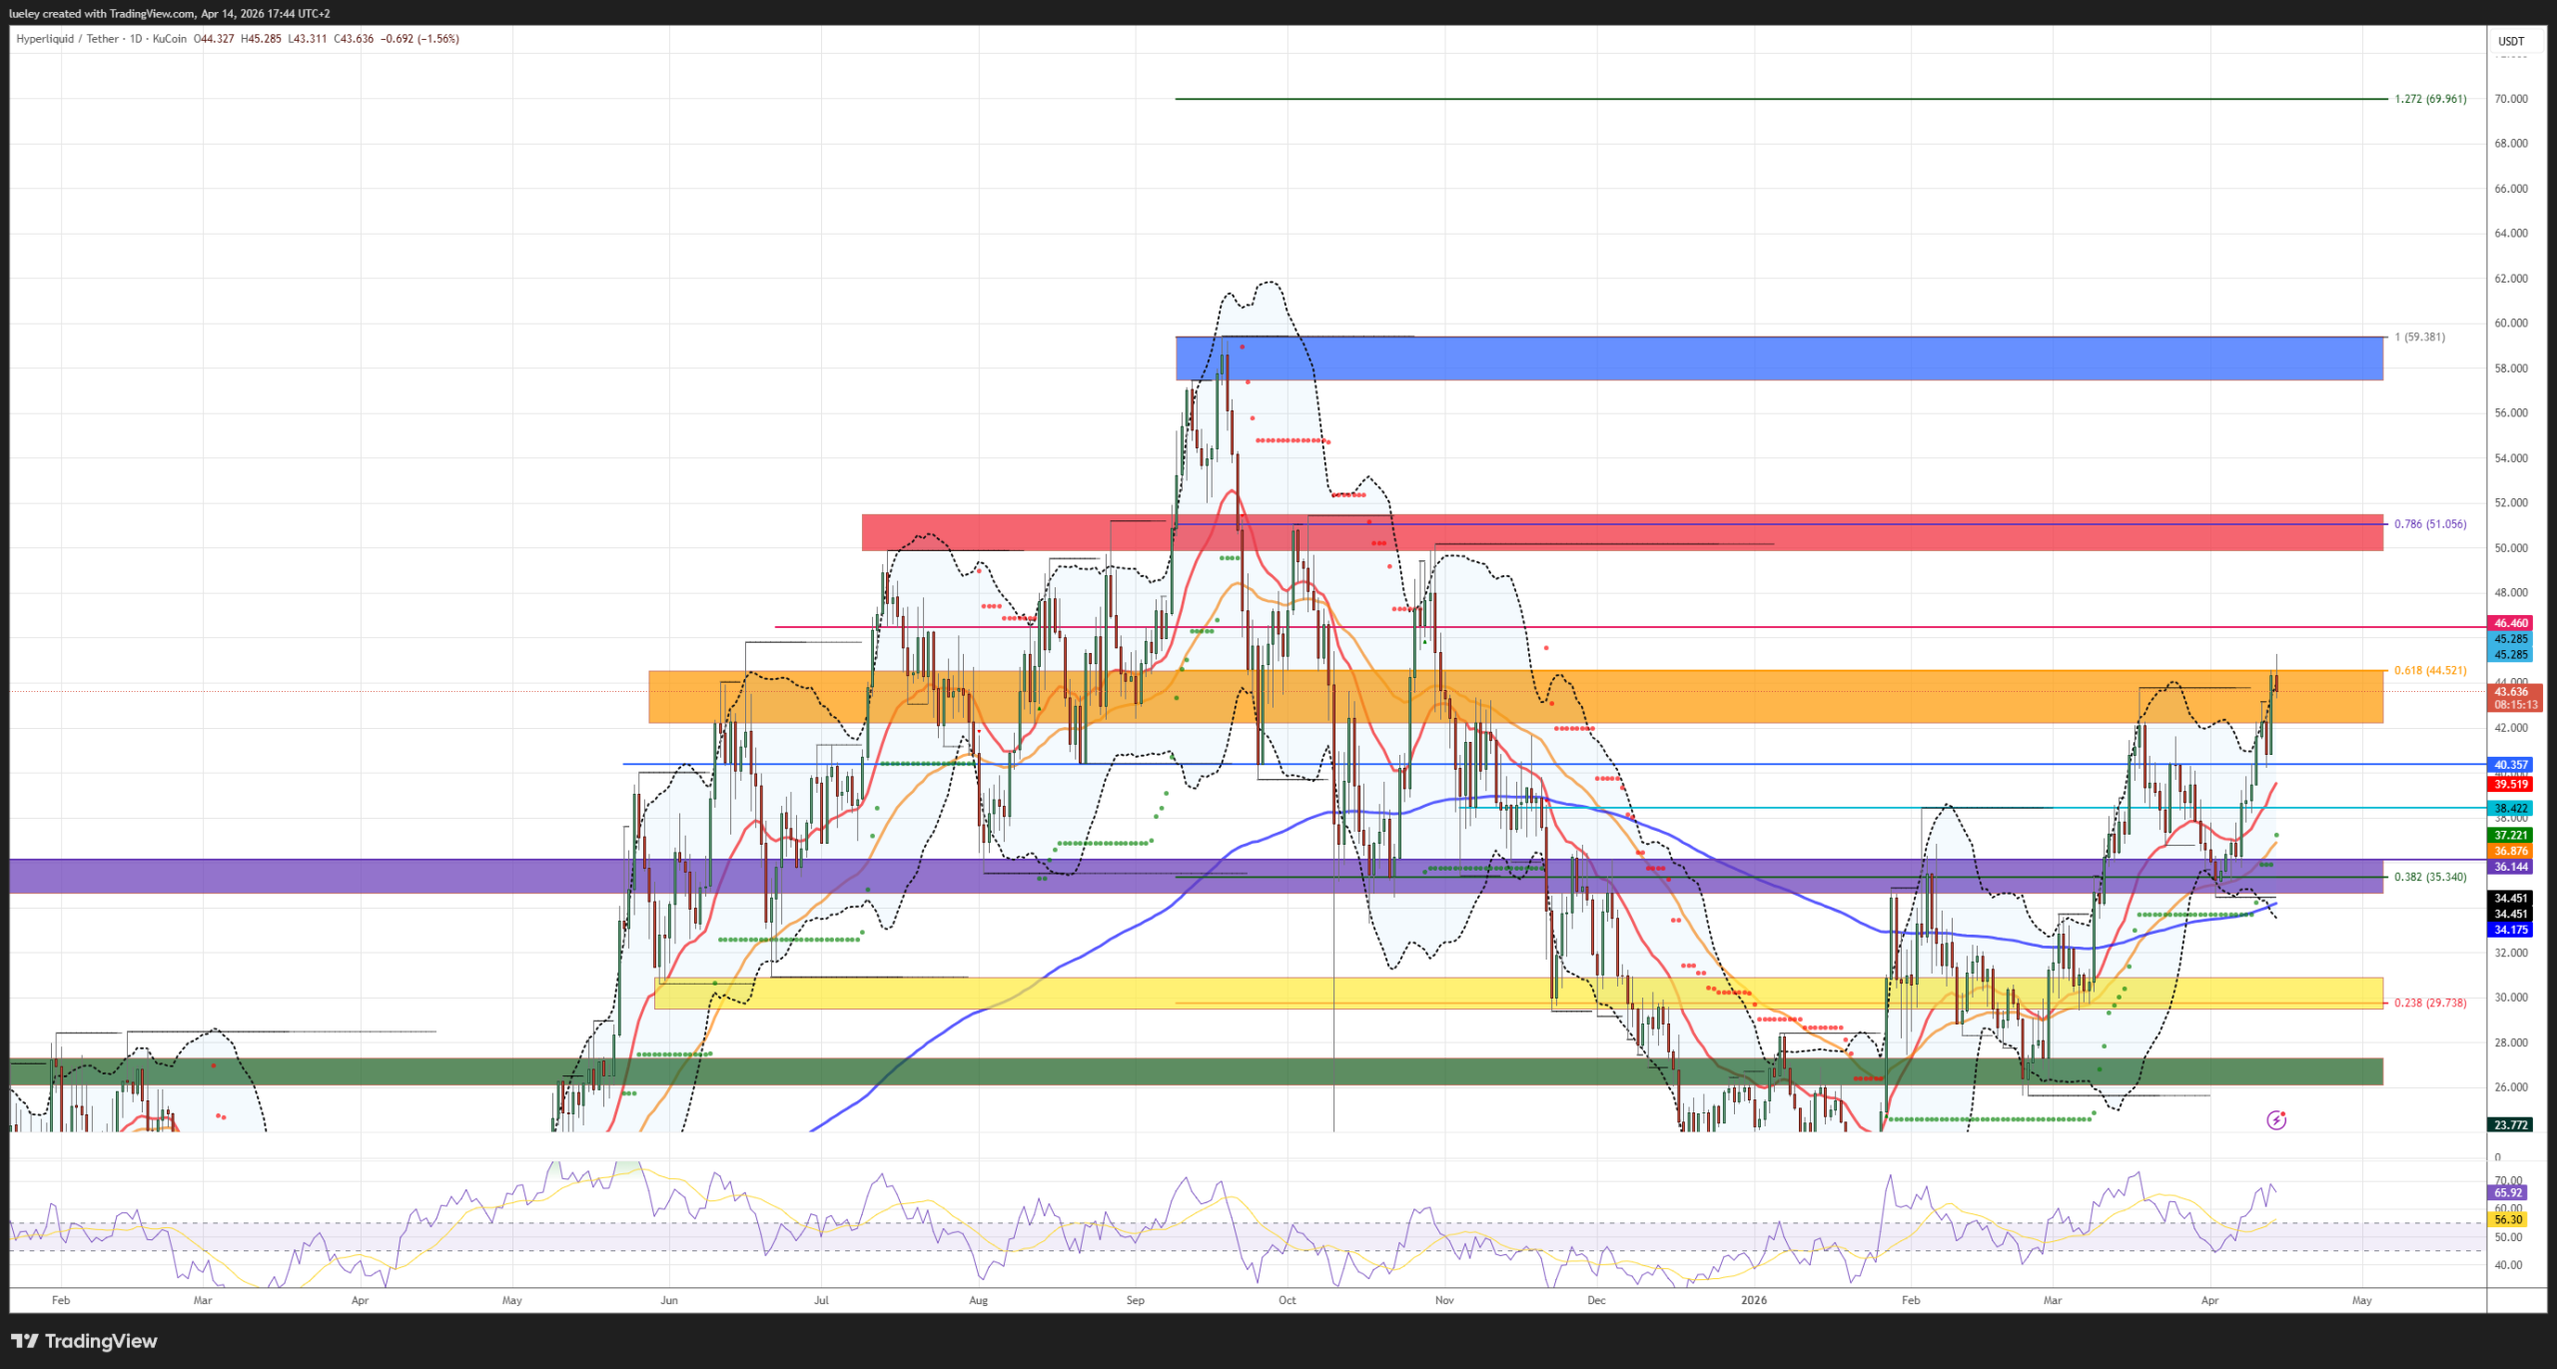Click the 43.636 current price countdown label
The width and height of the screenshot is (2557, 1369).
(2510, 697)
